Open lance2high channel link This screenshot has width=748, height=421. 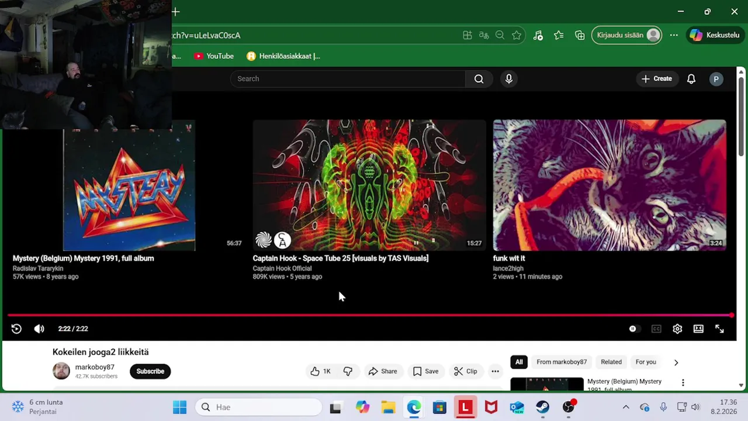tap(510, 268)
